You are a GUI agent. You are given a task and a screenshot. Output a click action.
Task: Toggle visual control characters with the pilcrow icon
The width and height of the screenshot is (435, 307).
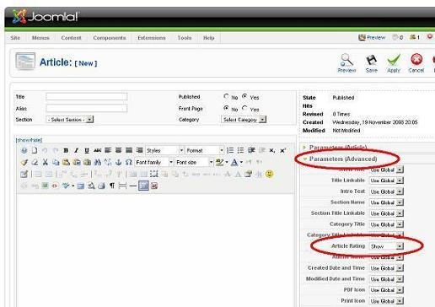pyautogui.click(x=112, y=186)
